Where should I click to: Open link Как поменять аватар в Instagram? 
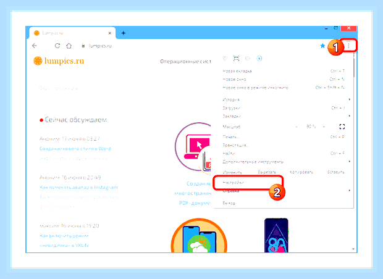click(78, 188)
